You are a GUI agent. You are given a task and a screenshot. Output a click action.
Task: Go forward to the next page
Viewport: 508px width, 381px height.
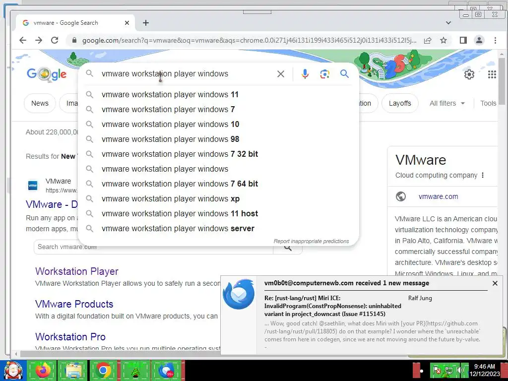pos(39,40)
